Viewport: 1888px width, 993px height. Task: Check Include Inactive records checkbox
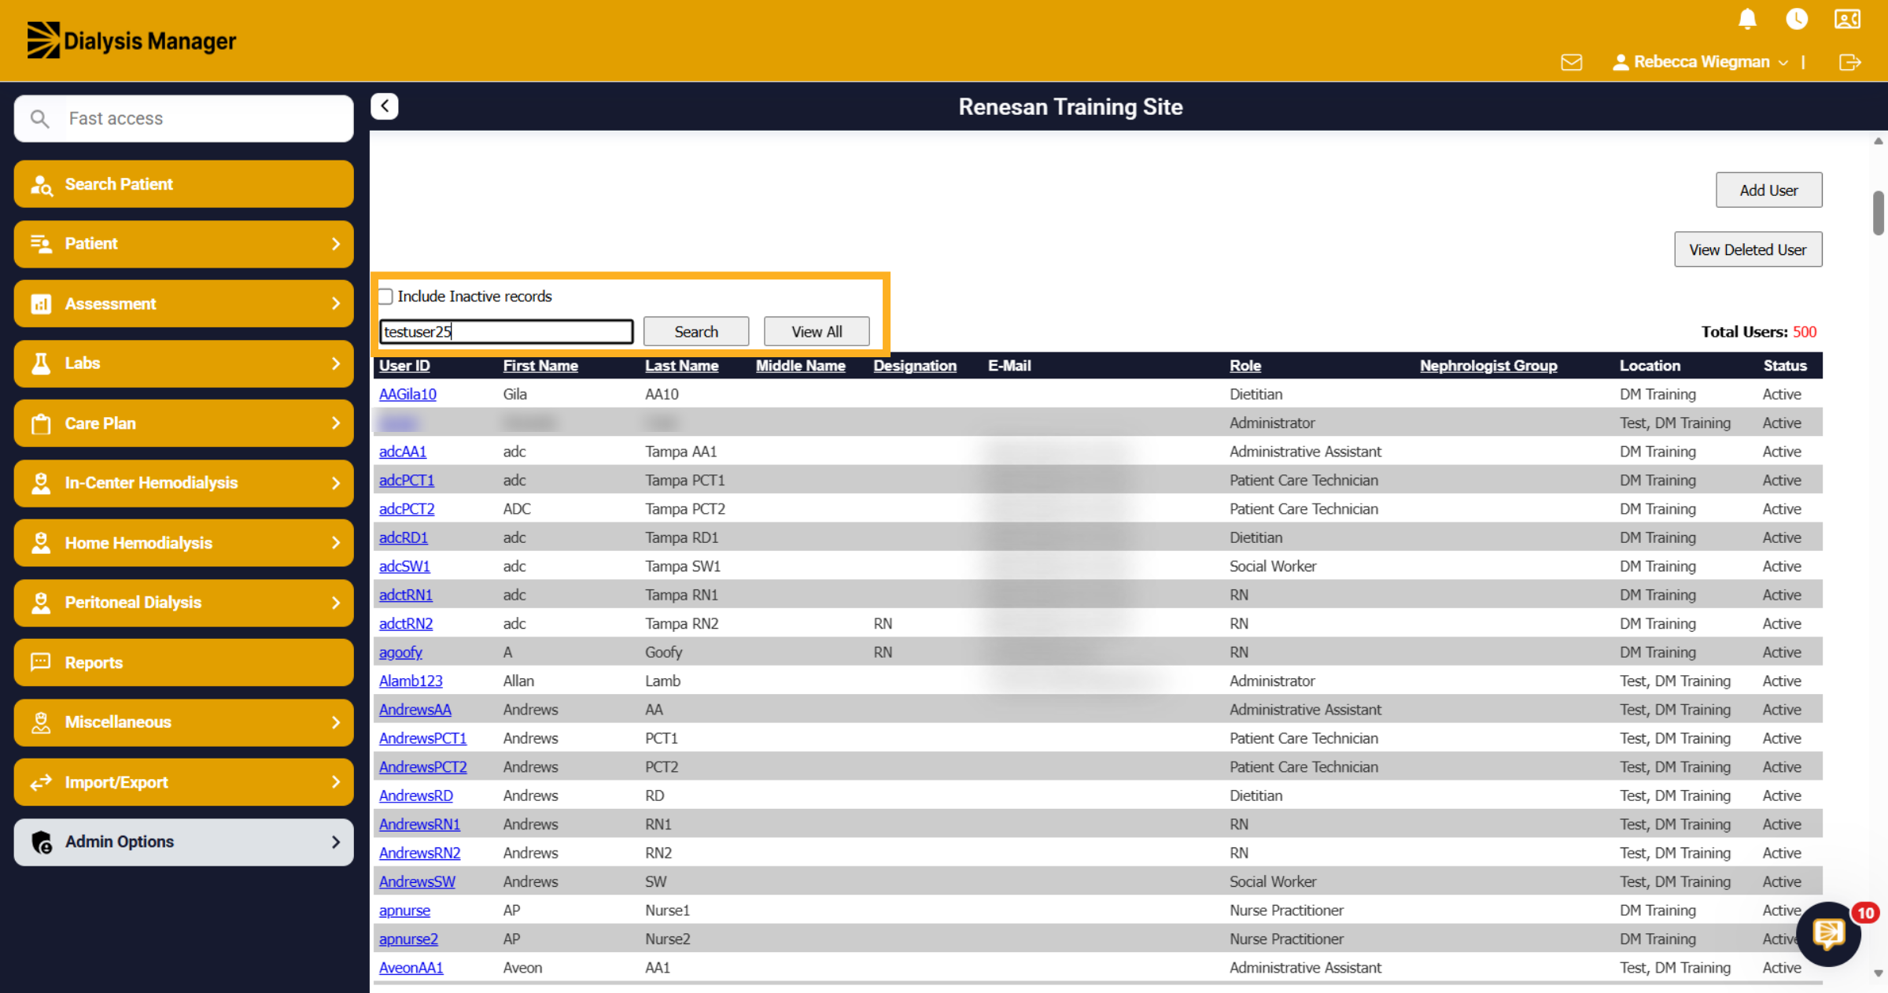pyautogui.click(x=385, y=297)
